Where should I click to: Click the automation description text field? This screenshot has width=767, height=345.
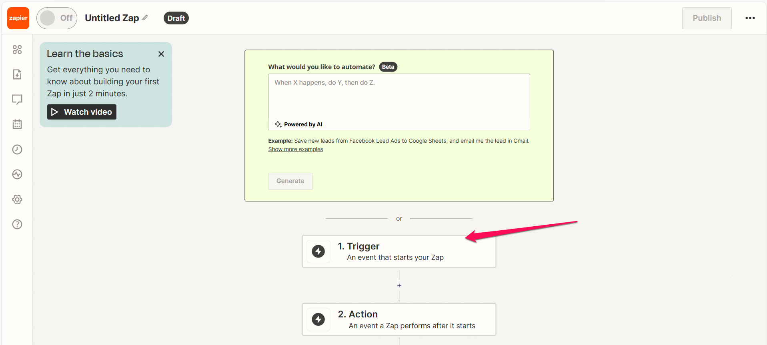(399, 102)
